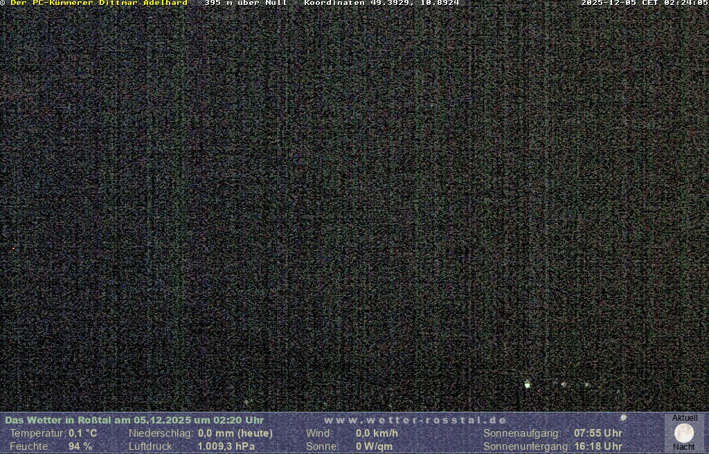Click the small red dot at left edge

(x=13, y=248)
